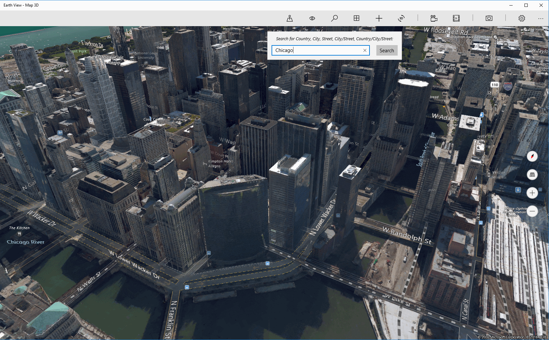Click the add (+) icon in toolbar
Image resolution: width=549 pixels, height=340 pixels.
pyautogui.click(x=379, y=18)
